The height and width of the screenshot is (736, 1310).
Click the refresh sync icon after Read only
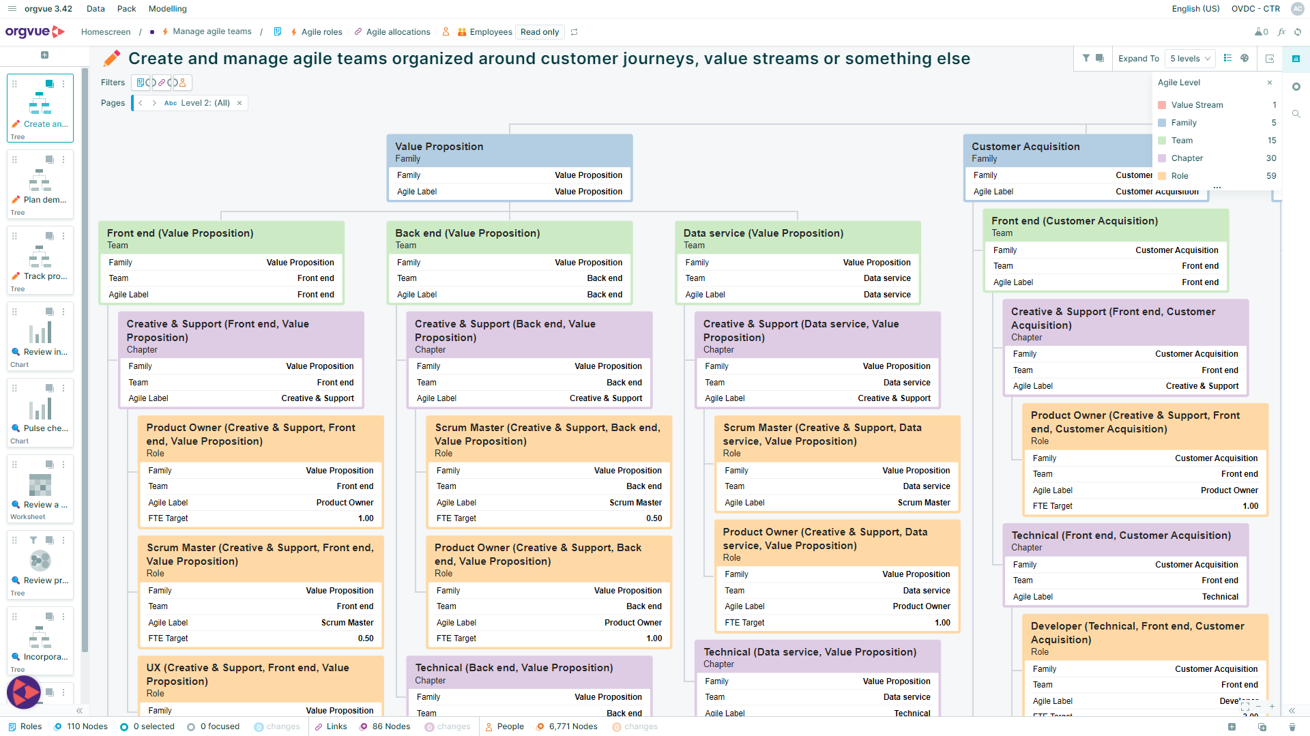[574, 32]
